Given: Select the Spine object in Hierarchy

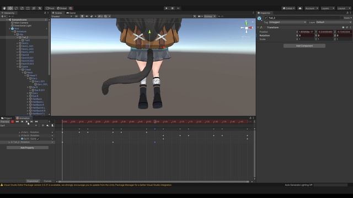Looking at the screenshot, I should [x=25, y=67].
